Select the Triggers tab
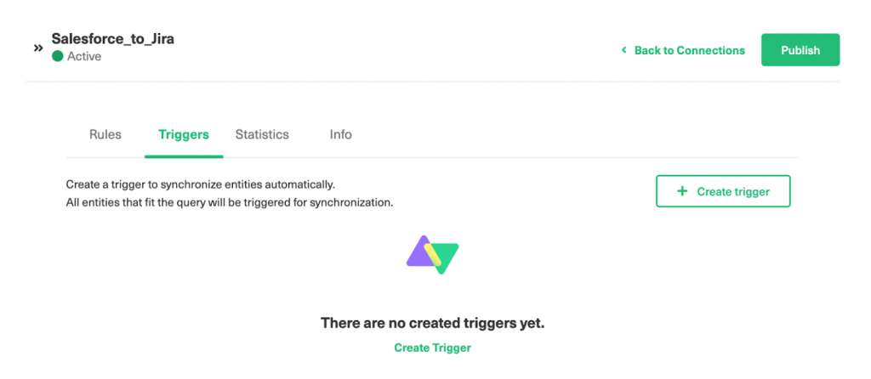The width and height of the screenshot is (871, 379). coord(184,134)
